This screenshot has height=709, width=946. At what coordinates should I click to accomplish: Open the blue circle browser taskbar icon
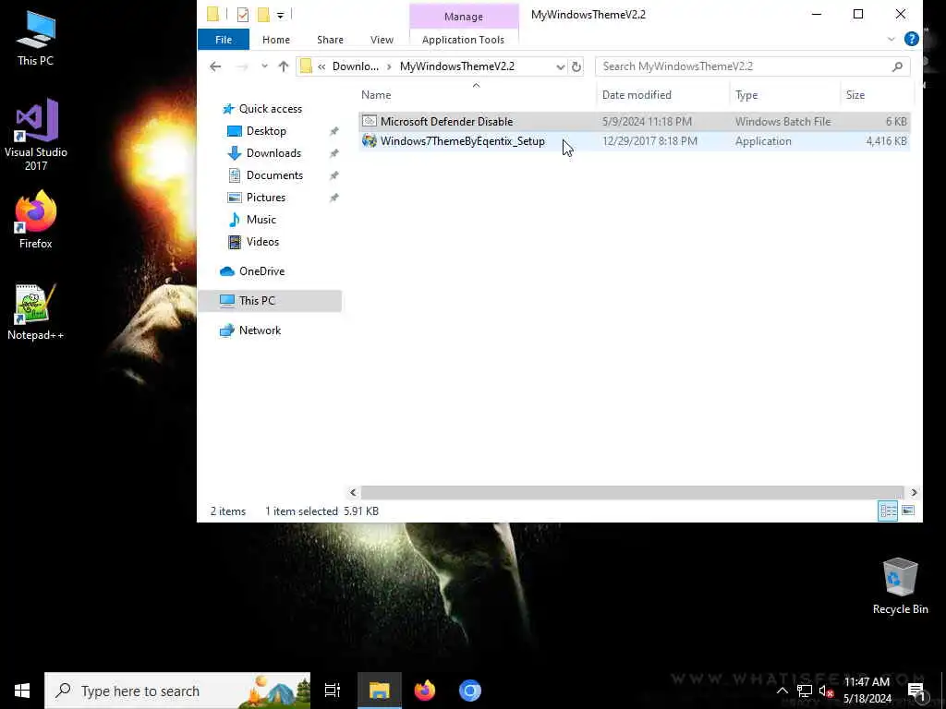click(x=470, y=691)
